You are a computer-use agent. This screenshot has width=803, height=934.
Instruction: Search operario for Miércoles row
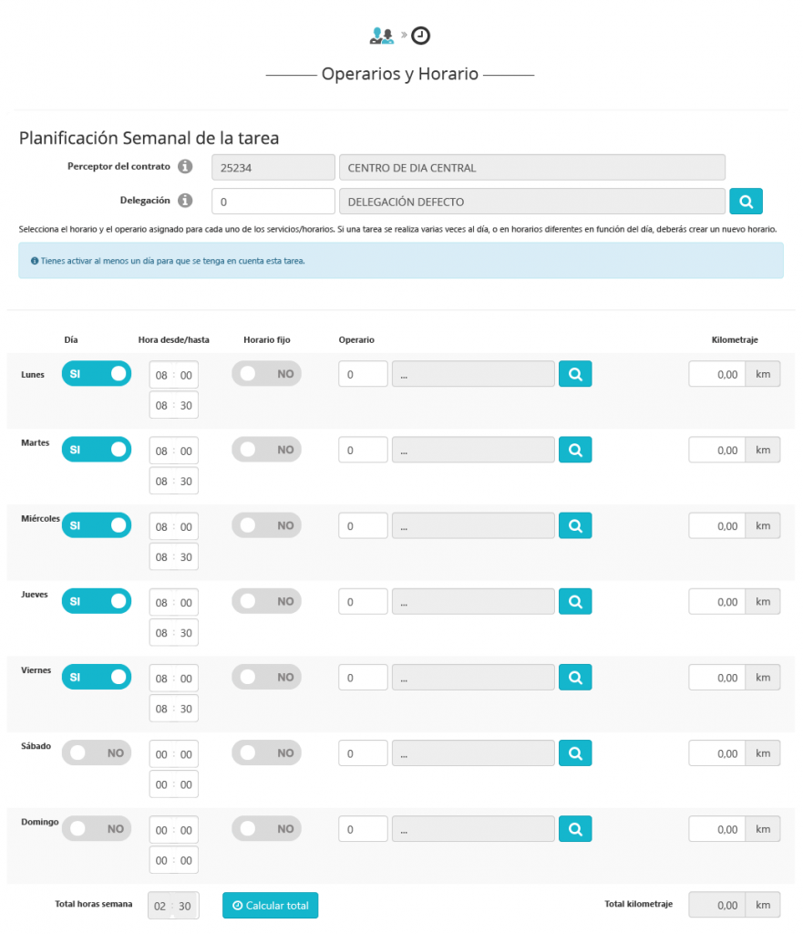pyautogui.click(x=575, y=525)
